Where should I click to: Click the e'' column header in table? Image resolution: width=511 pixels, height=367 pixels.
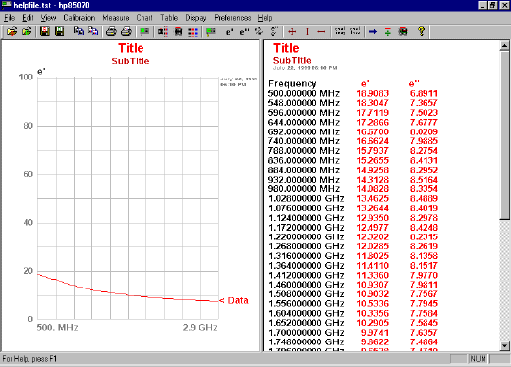pyautogui.click(x=414, y=83)
